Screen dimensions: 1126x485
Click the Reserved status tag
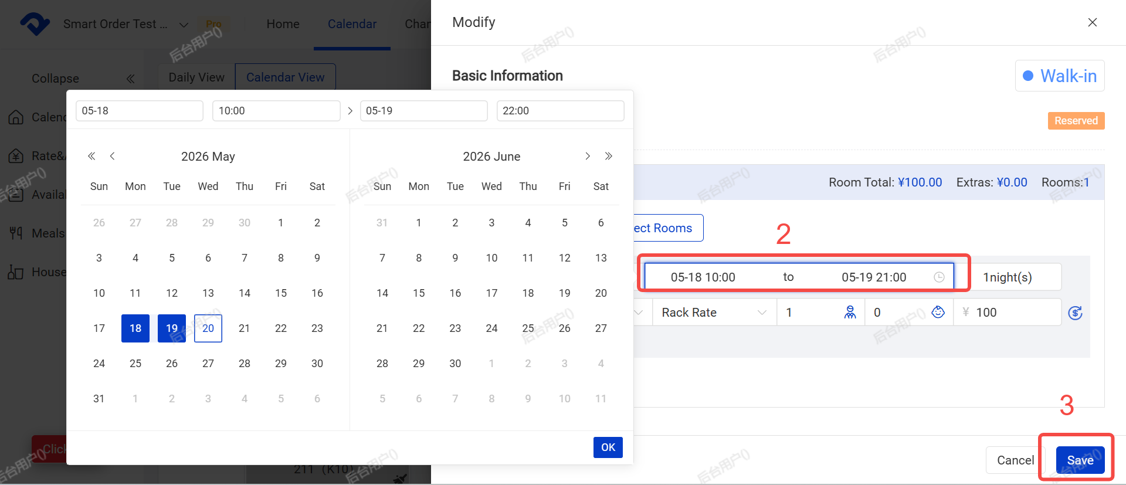click(1076, 121)
